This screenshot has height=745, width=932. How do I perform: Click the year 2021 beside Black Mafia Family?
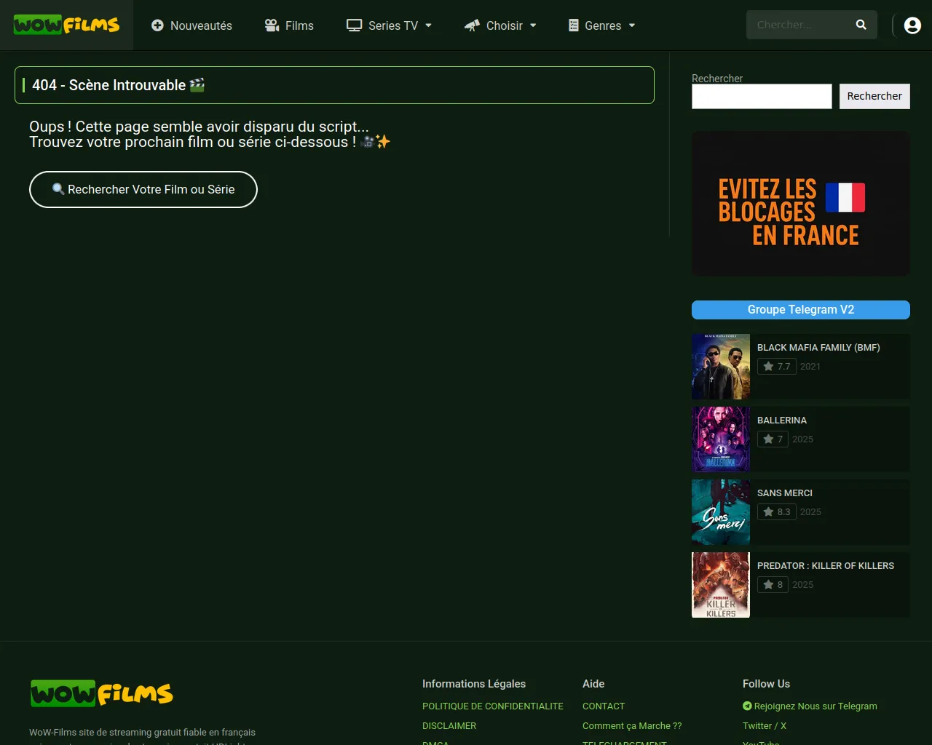(810, 367)
